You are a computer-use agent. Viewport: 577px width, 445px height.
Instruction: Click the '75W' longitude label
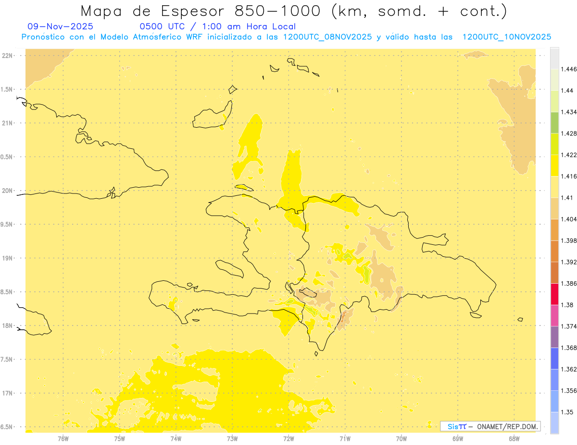120,438
